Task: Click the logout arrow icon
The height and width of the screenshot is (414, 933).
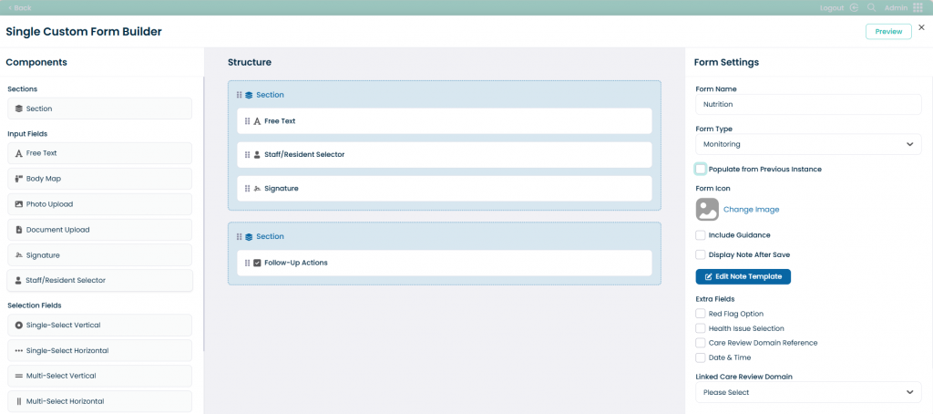Action: pyautogui.click(x=855, y=7)
